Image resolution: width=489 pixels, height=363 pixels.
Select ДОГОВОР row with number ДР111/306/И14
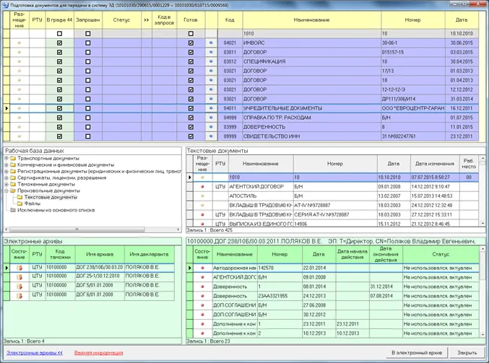pos(244,99)
